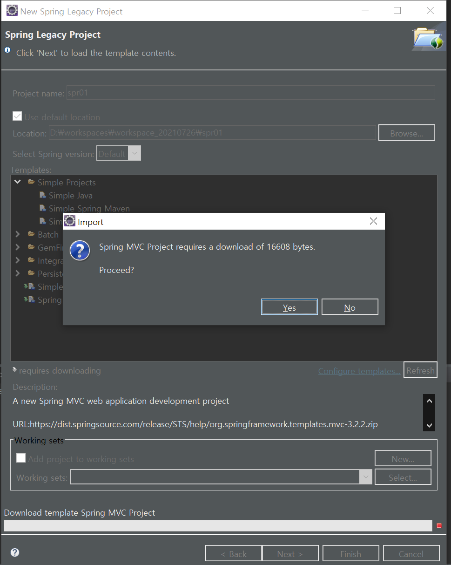
Task: Click the Project name field
Action: coord(250,92)
